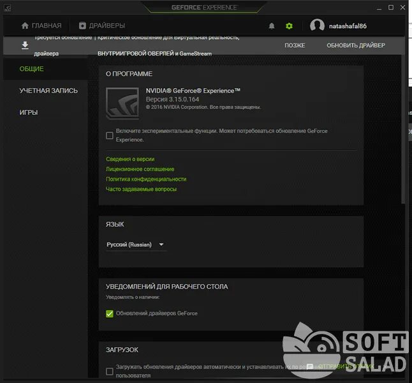Click the feedback chat bubble icon
412x383 pixels.
pyautogui.click(x=310, y=366)
